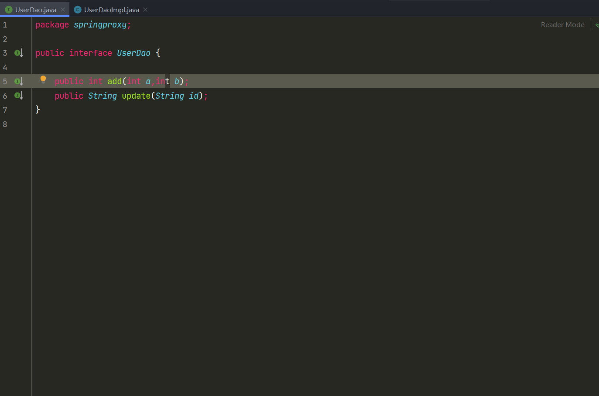Viewport: 599px width, 396px height.
Task: Click the class icon on UserDaoImpl.java tab
Action: [x=78, y=10]
